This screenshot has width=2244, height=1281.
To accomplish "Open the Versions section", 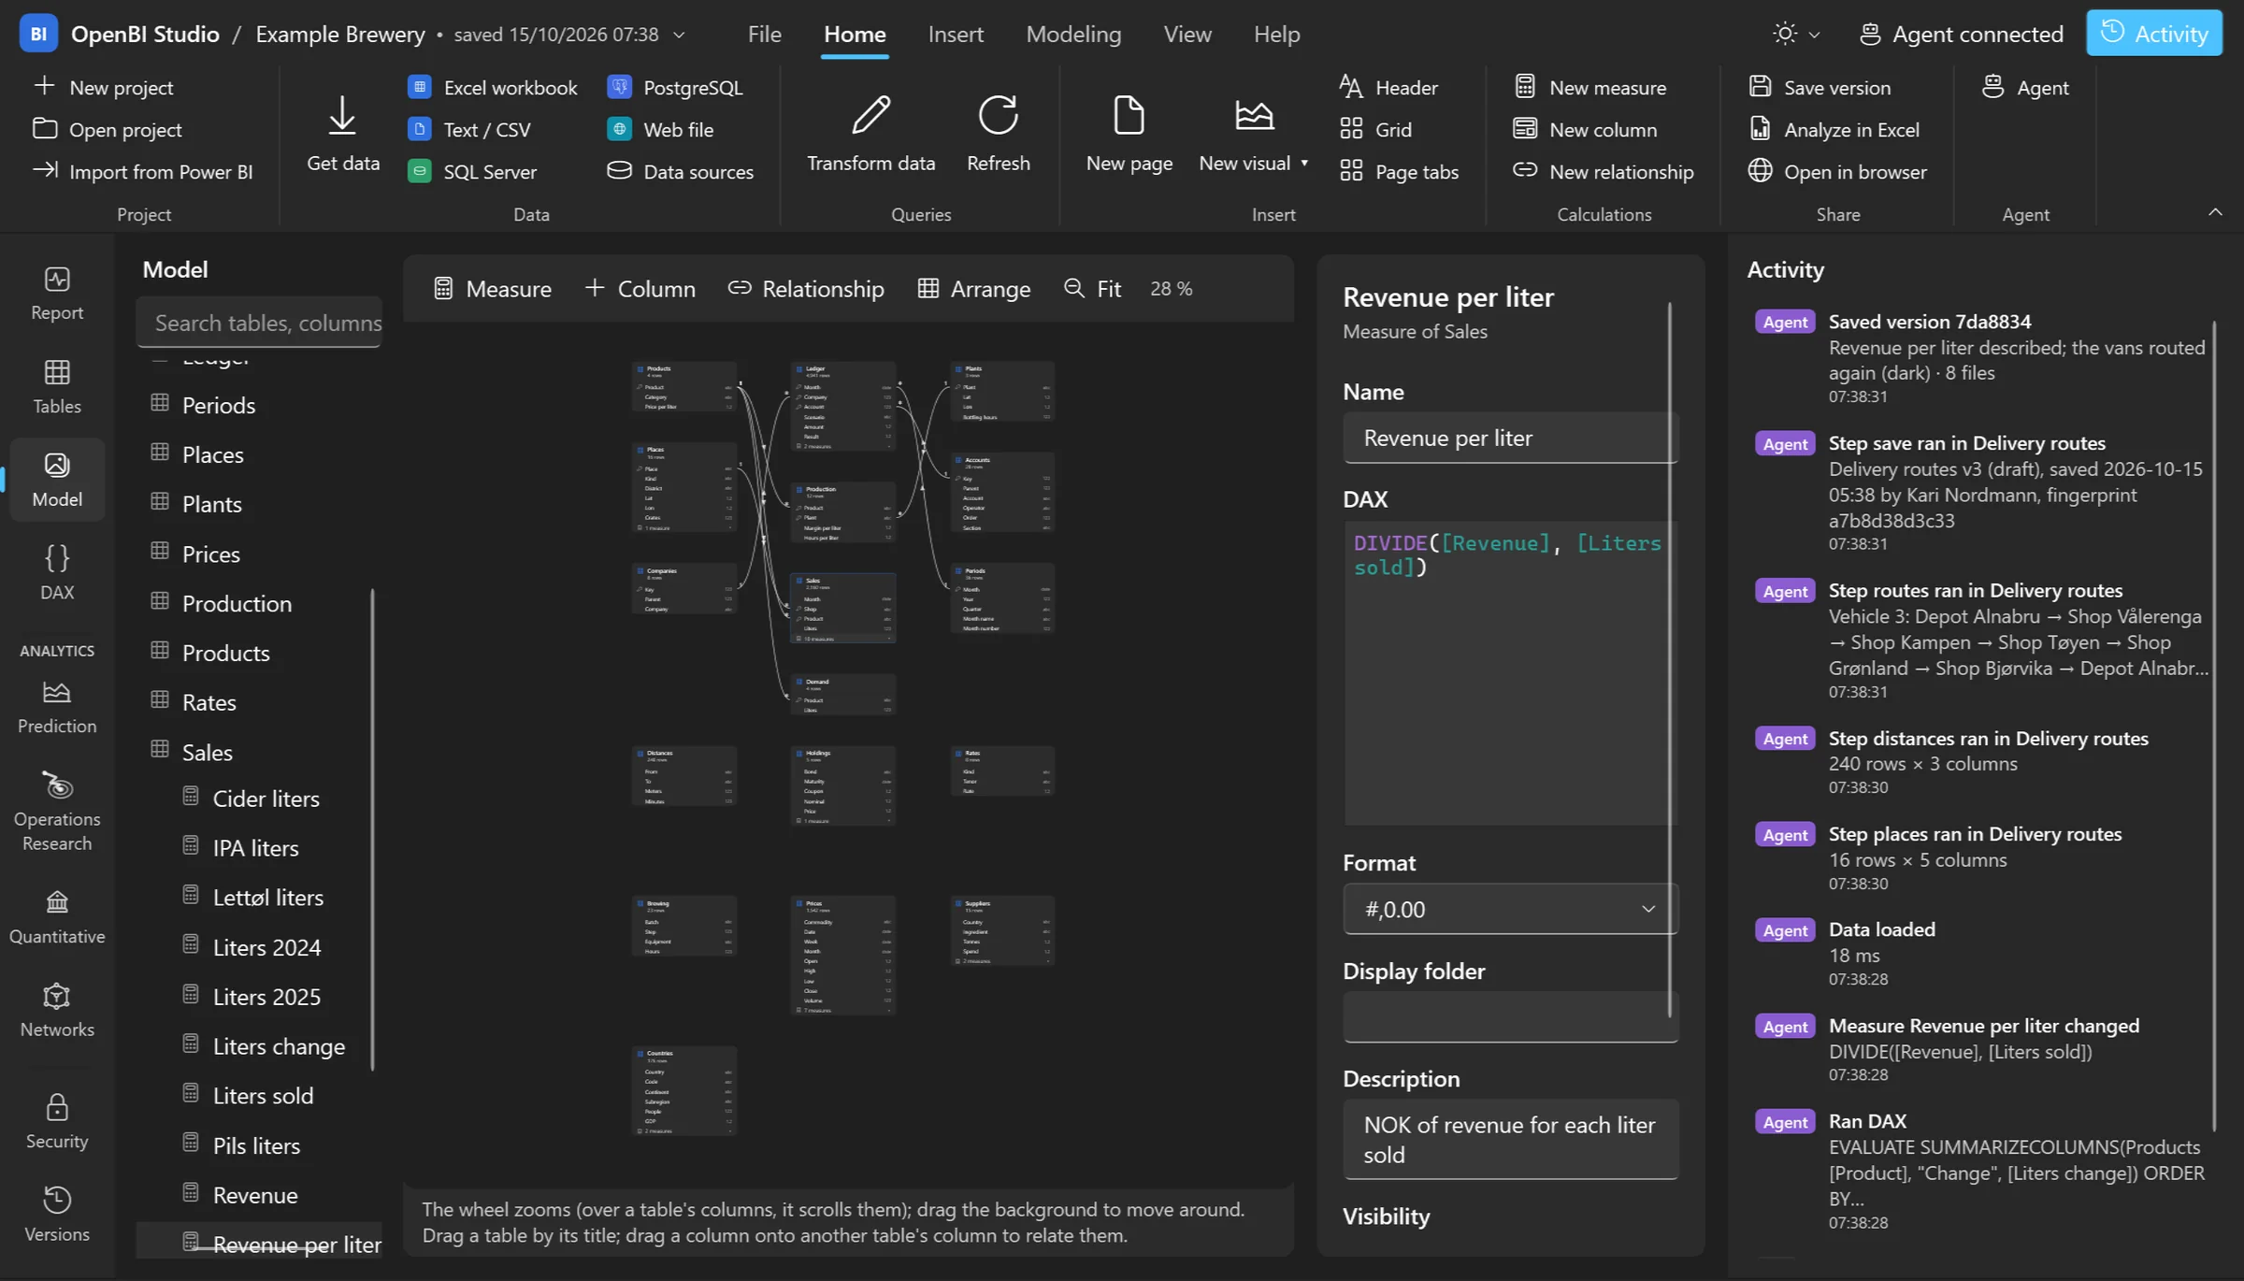I will (x=57, y=1215).
